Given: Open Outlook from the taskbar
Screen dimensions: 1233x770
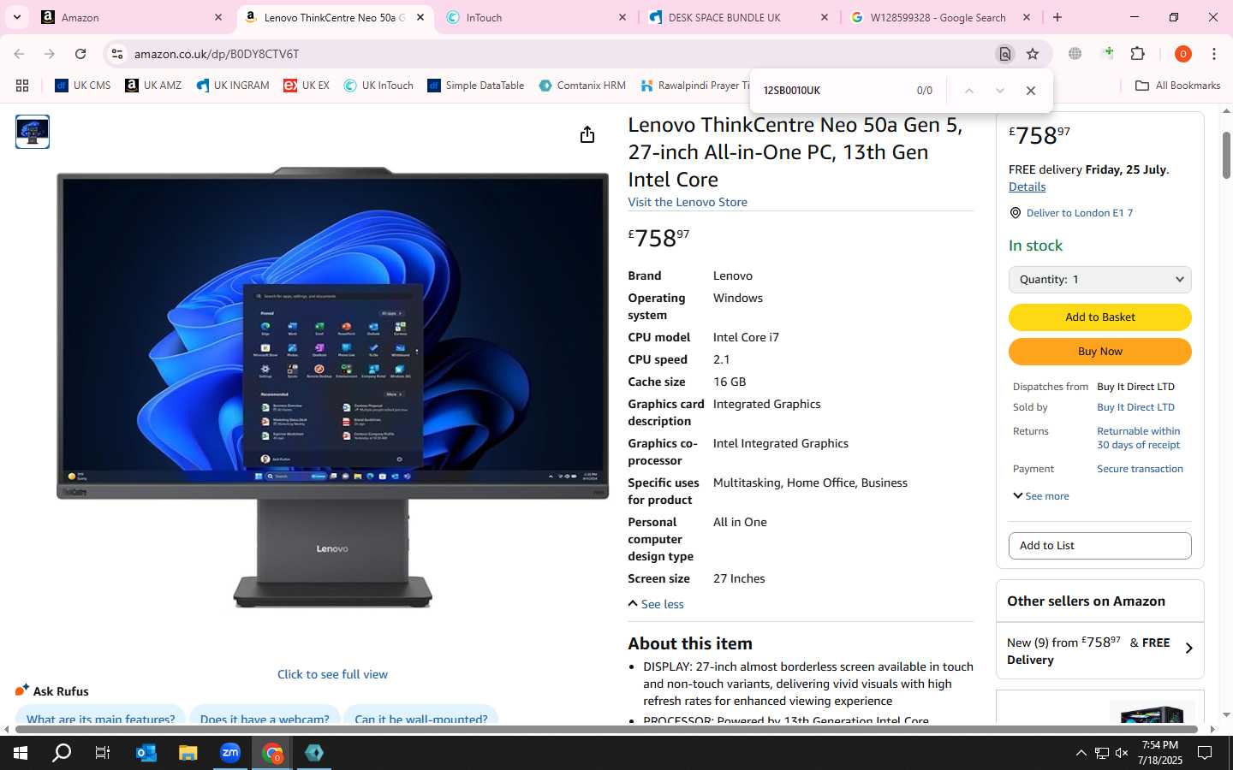Looking at the screenshot, I should point(146,753).
